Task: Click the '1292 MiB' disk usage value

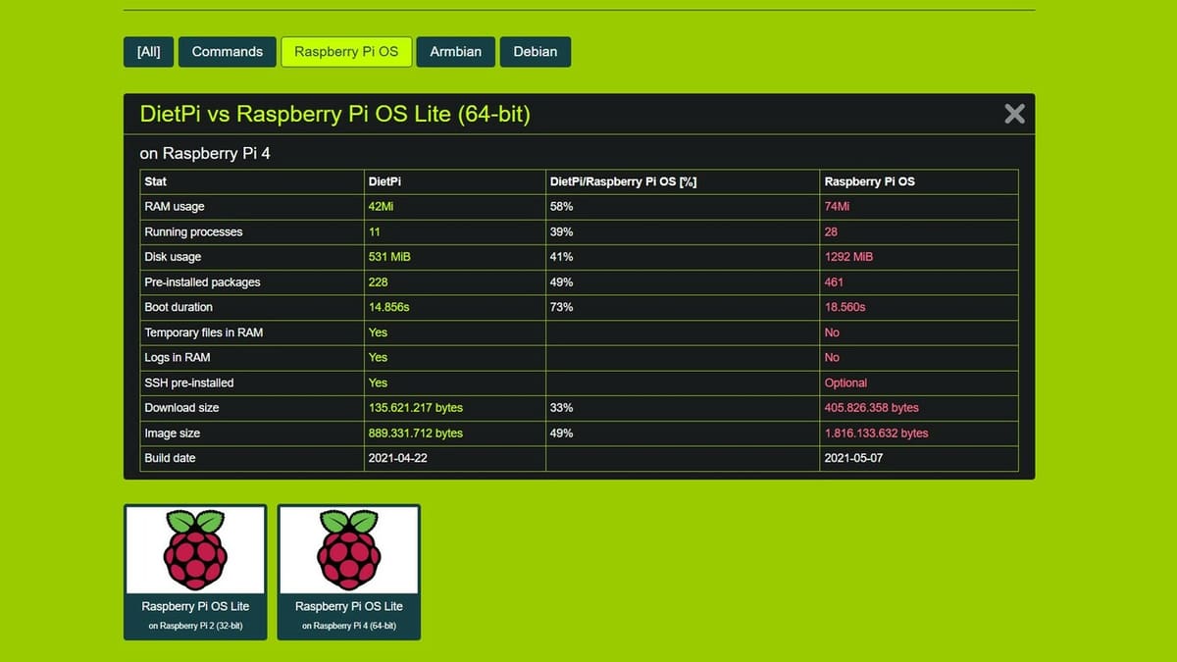Action: (848, 257)
